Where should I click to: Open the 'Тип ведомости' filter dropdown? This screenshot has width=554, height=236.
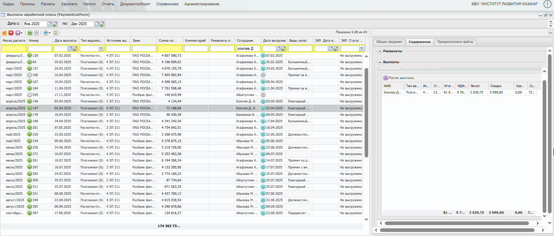coord(101,49)
